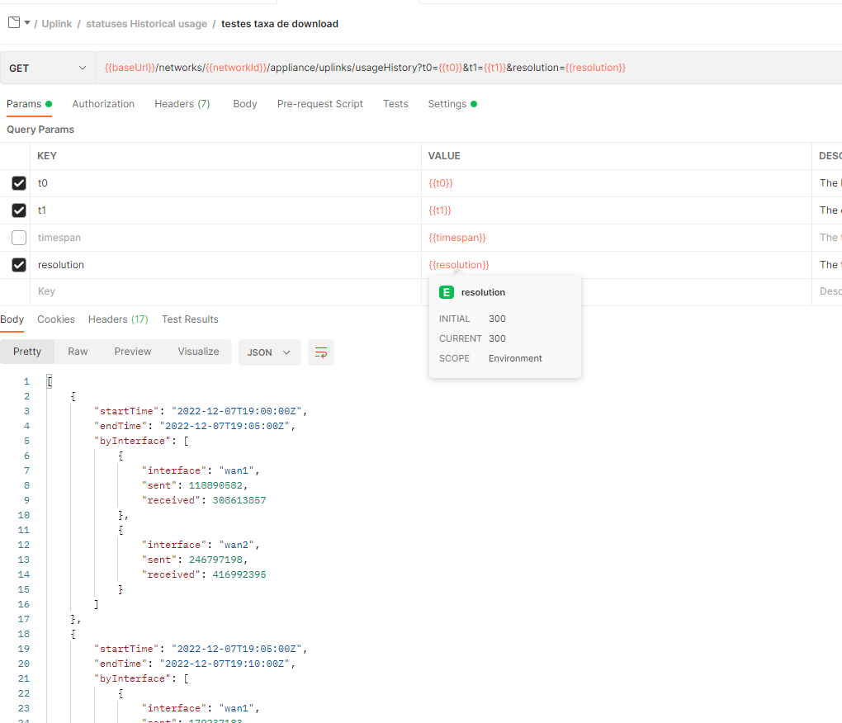The width and height of the screenshot is (842, 723).
Task: Disable the t0 query parameter
Action: point(18,182)
